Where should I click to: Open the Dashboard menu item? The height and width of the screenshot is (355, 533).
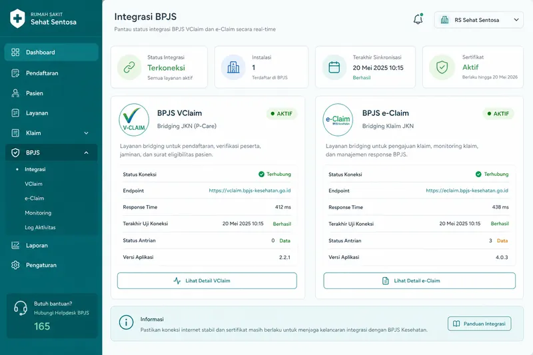coord(51,53)
